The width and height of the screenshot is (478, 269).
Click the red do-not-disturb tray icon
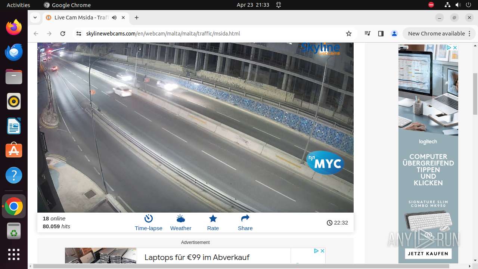pos(431,5)
